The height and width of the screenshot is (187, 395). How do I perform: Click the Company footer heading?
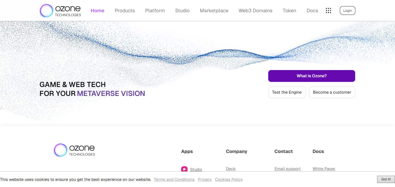pos(237,151)
